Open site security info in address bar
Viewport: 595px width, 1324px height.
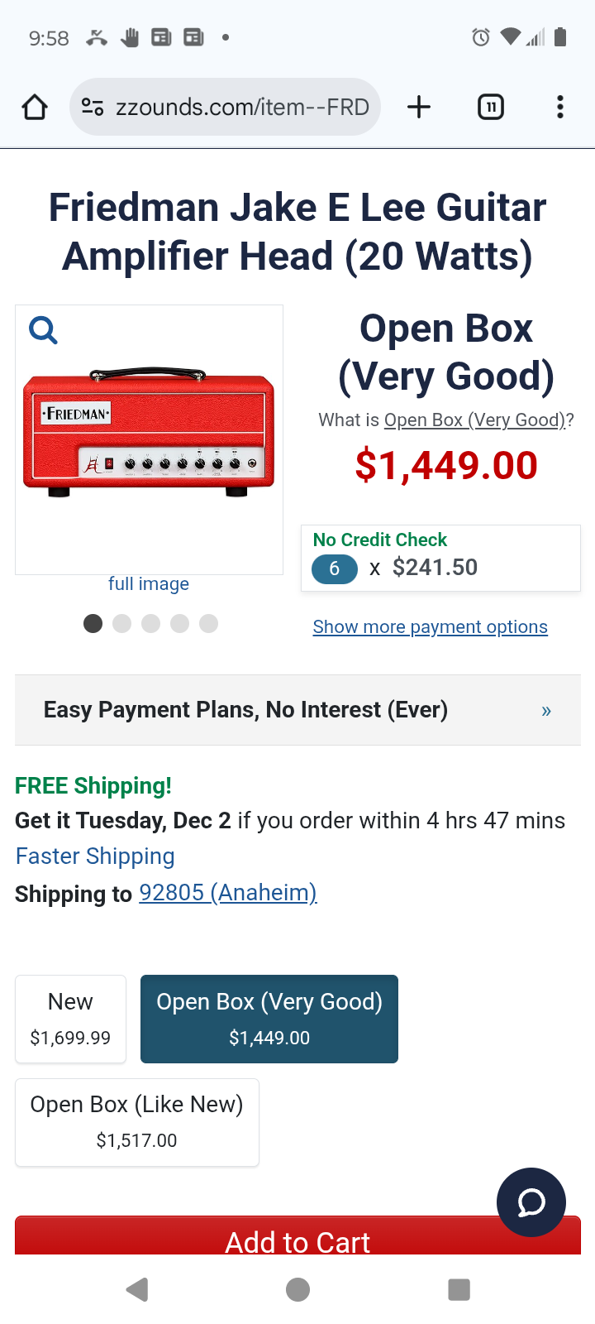93,107
